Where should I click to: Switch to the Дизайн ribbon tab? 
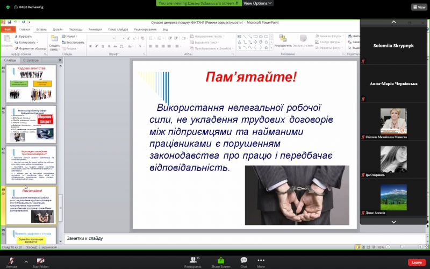(x=58, y=30)
